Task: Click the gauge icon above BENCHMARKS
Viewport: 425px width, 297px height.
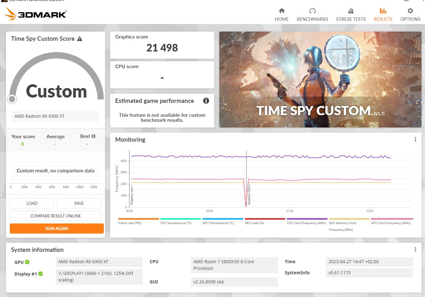Action: (312, 11)
